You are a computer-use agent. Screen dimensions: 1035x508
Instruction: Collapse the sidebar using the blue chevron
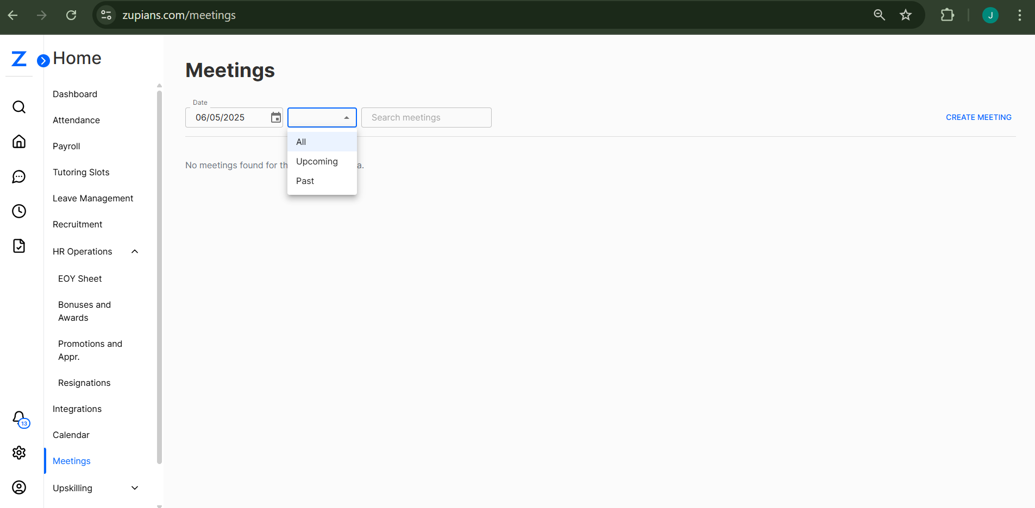43,60
